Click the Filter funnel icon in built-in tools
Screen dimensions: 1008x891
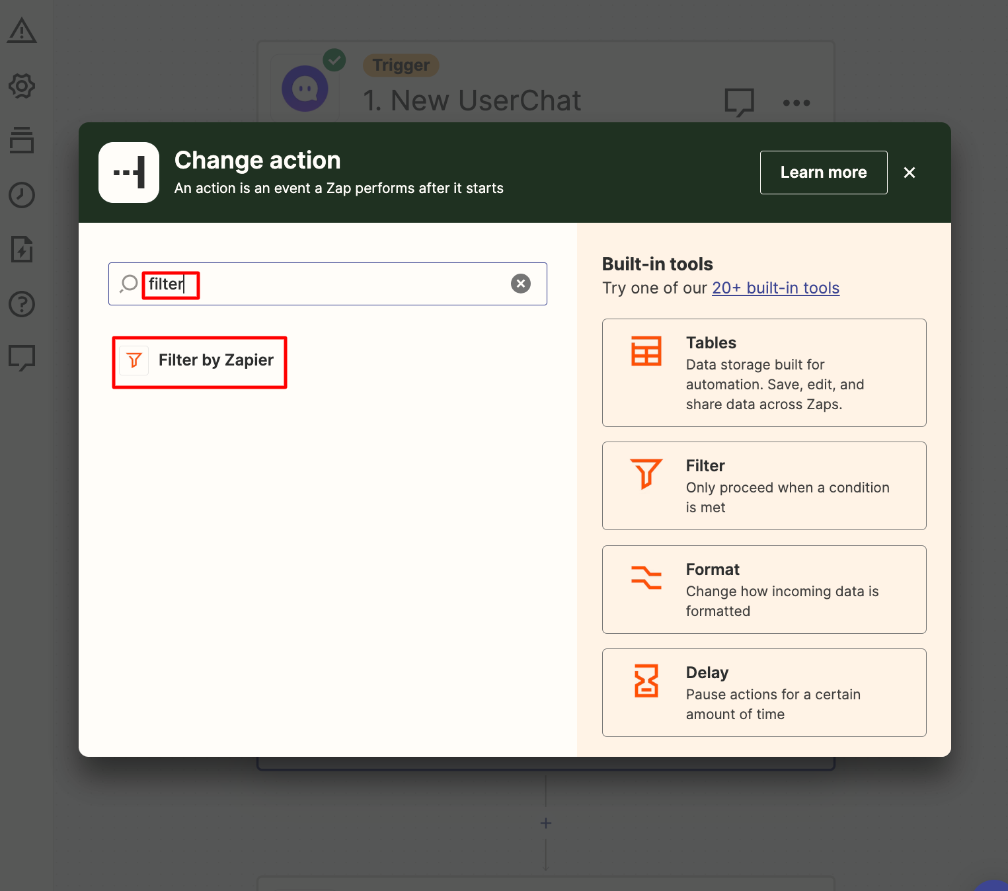click(646, 474)
